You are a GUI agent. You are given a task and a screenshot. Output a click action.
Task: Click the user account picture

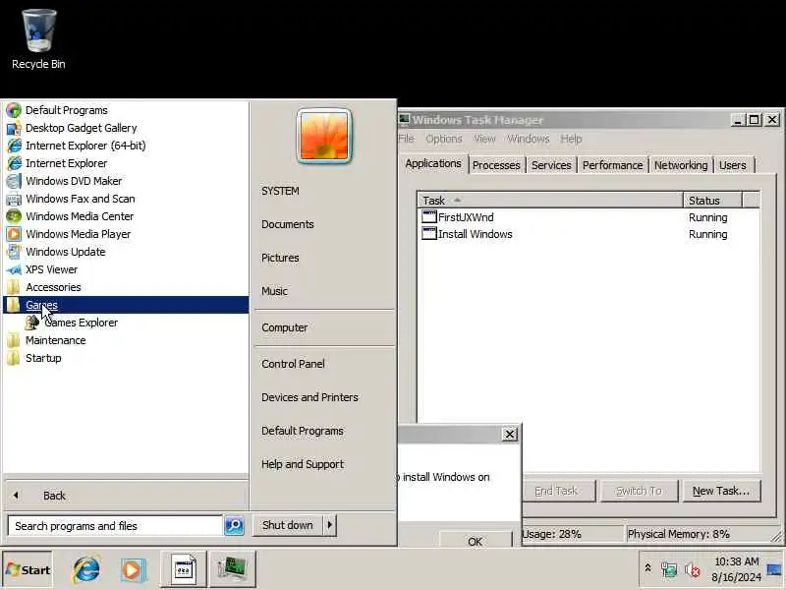click(x=324, y=136)
